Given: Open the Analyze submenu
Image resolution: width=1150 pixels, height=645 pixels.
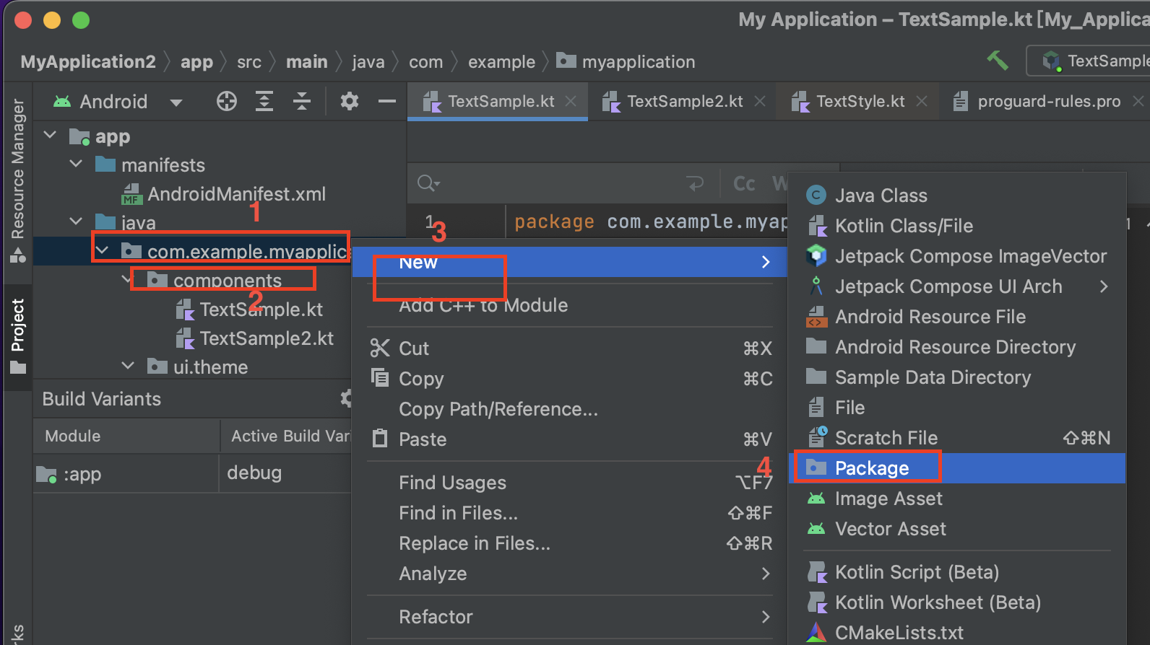Looking at the screenshot, I should click(569, 574).
